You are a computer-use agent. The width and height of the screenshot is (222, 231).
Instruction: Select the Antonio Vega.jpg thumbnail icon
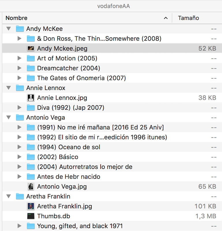pos(31,186)
